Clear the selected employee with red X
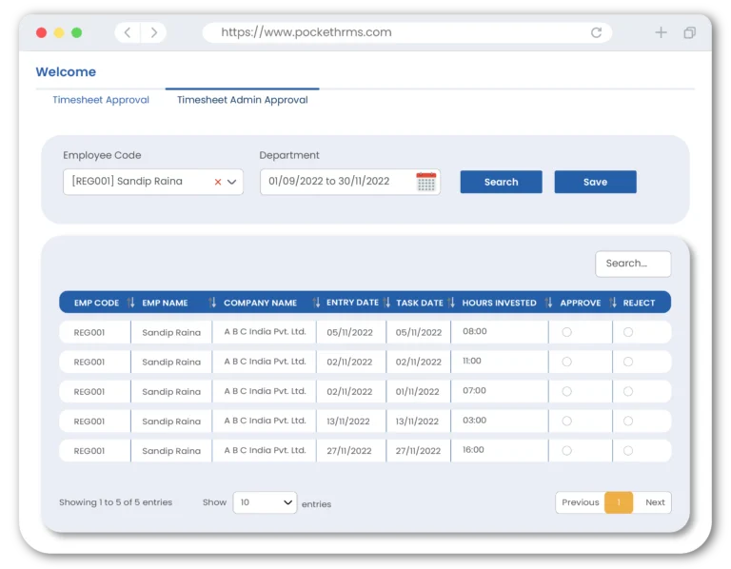 point(218,182)
